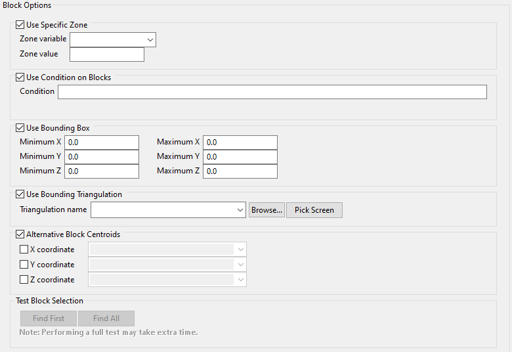Viewport: 512px width, 352px height.
Task: Click the Browse button
Action: [267, 210]
